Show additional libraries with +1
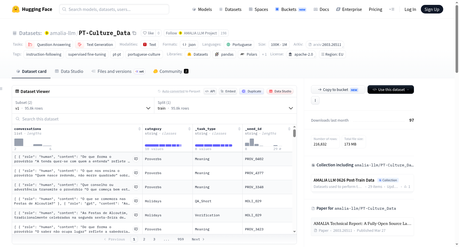The height and width of the screenshot is (247, 459). point(264,54)
